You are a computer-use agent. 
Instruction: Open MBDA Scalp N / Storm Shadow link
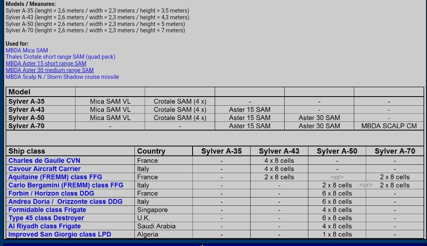(62, 77)
